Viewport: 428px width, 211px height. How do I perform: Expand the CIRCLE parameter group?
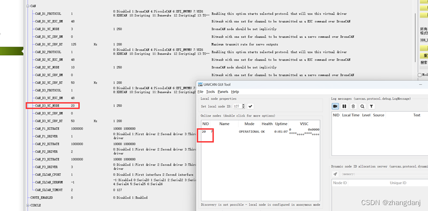click(x=28, y=205)
